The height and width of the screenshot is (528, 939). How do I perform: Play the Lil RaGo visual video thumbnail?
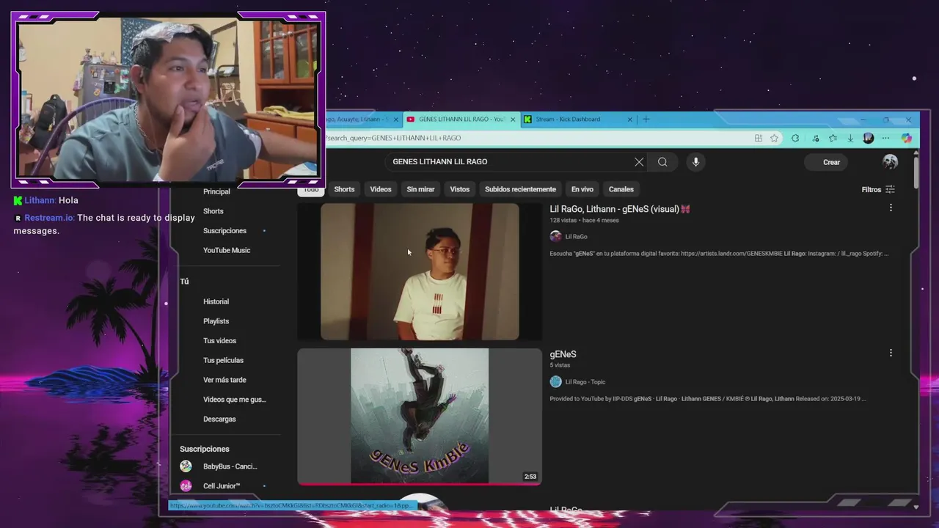coord(420,271)
